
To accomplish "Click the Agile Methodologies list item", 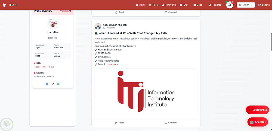I will pos(107,61).
